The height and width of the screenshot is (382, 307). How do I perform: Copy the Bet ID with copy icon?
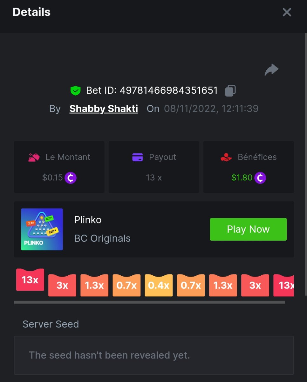pos(230,90)
